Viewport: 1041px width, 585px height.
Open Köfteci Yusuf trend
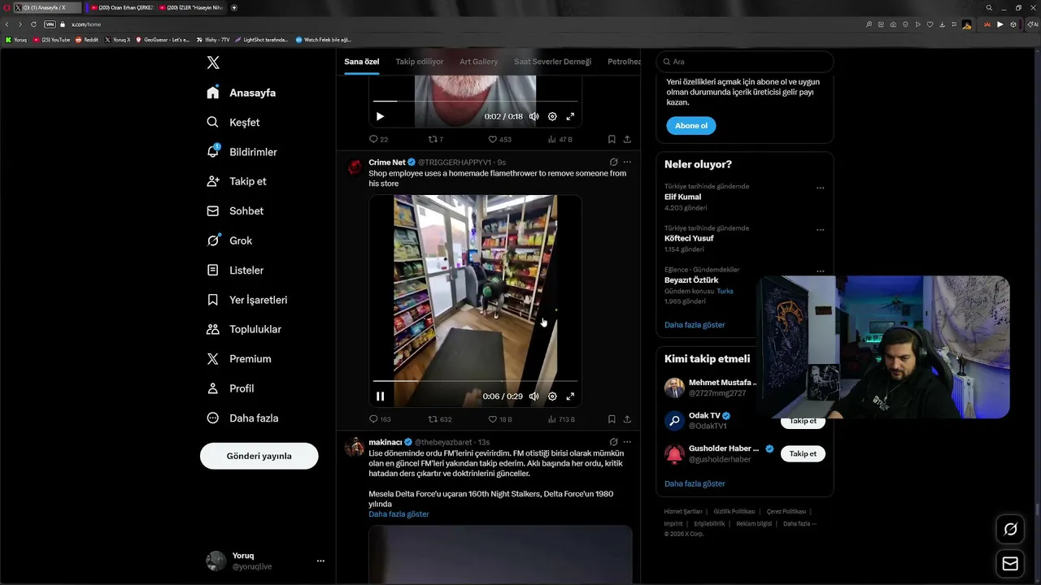689,238
